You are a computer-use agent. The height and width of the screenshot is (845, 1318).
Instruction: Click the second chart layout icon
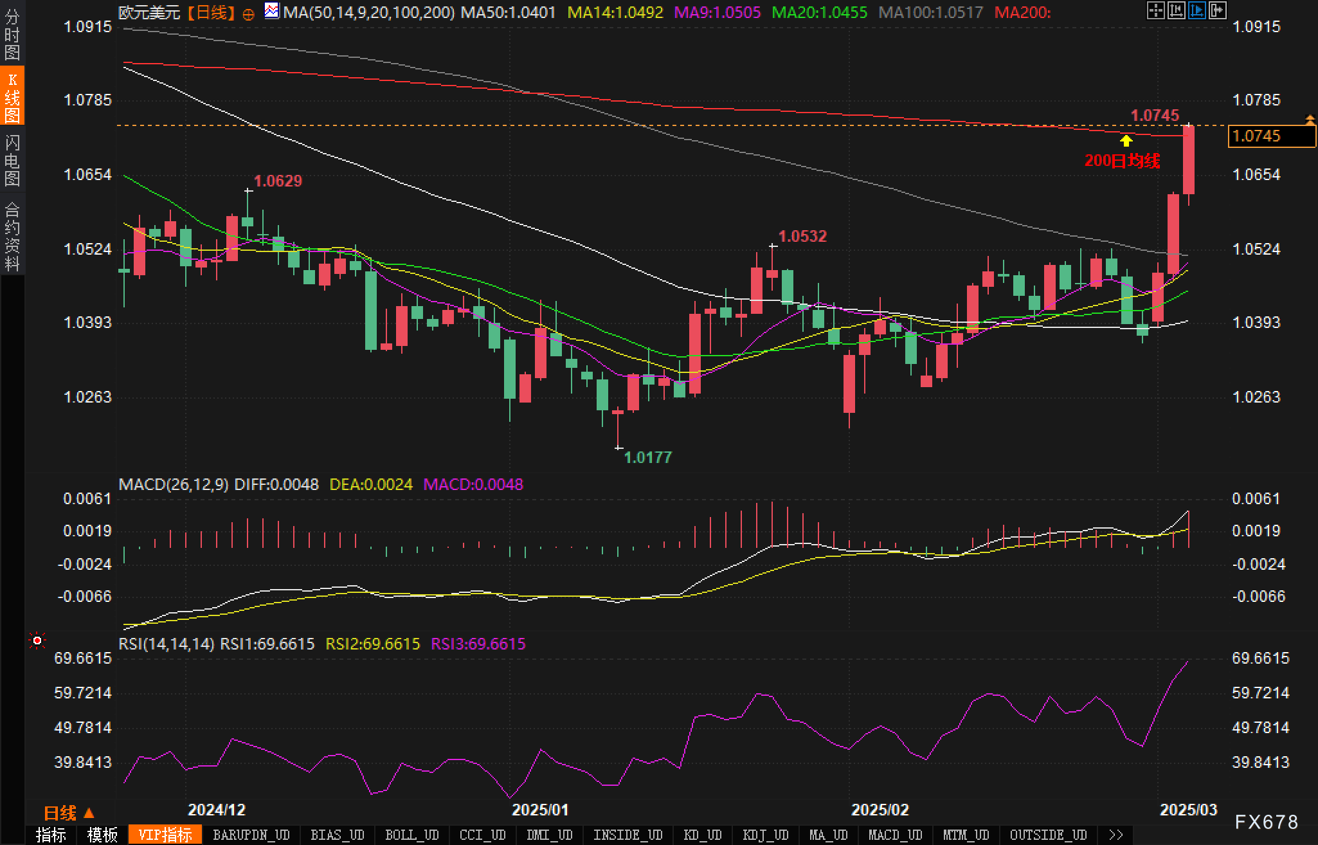tap(1176, 10)
